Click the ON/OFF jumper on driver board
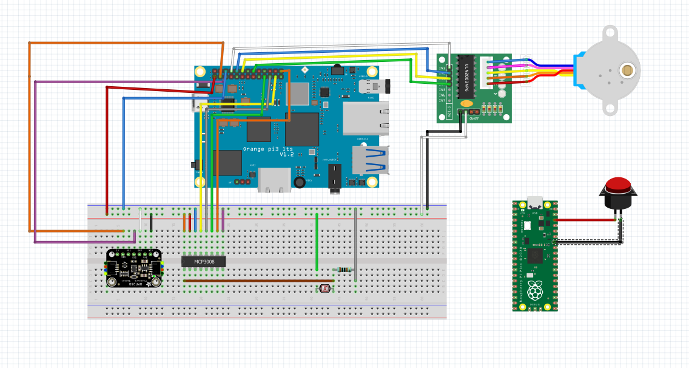The height and width of the screenshot is (368, 689). click(x=474, y=112)
